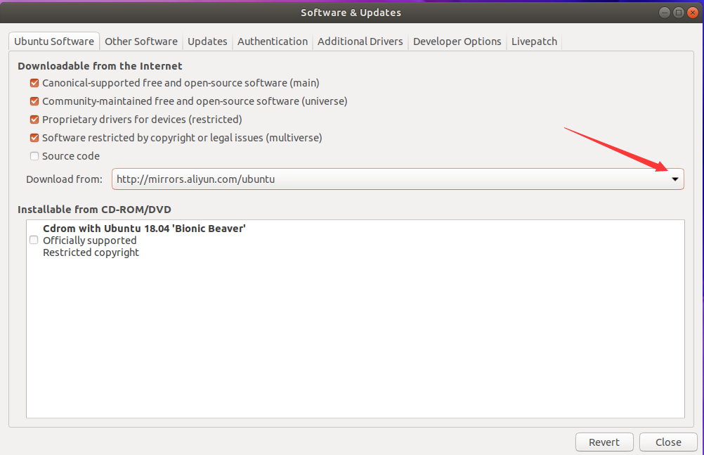This screenshot has width=704, height=455.
Task: Toggle the multiverse software checkbox
Action: pos(34,138)
